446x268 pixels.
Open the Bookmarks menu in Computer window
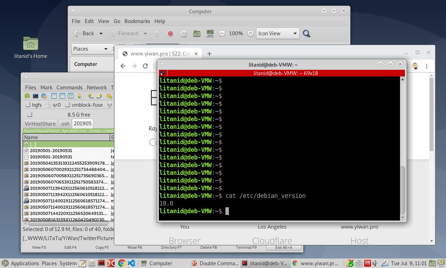point(137,21)
